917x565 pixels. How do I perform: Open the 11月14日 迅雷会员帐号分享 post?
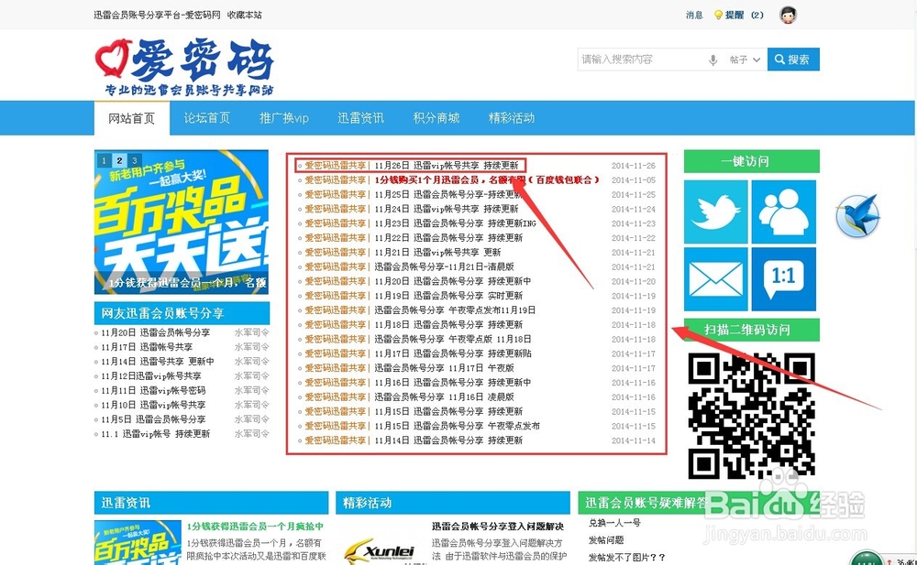pyautogui.click(x=448, y=440)
